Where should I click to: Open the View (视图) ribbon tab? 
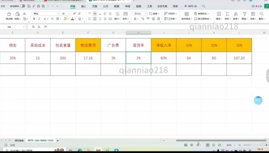(139, 6)
